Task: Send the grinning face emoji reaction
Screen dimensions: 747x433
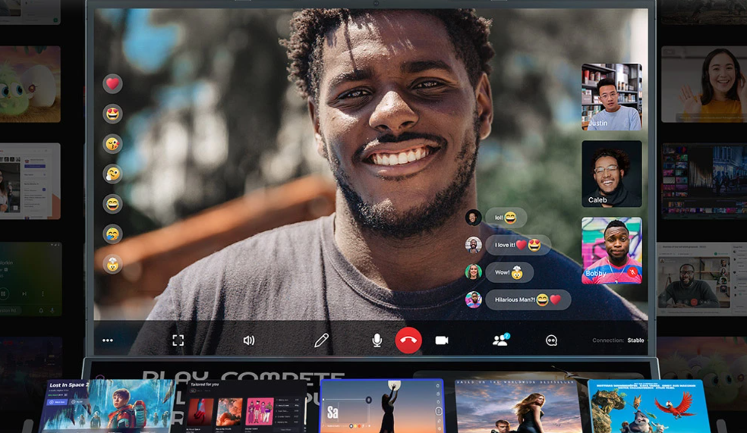Action: point(112,204)
